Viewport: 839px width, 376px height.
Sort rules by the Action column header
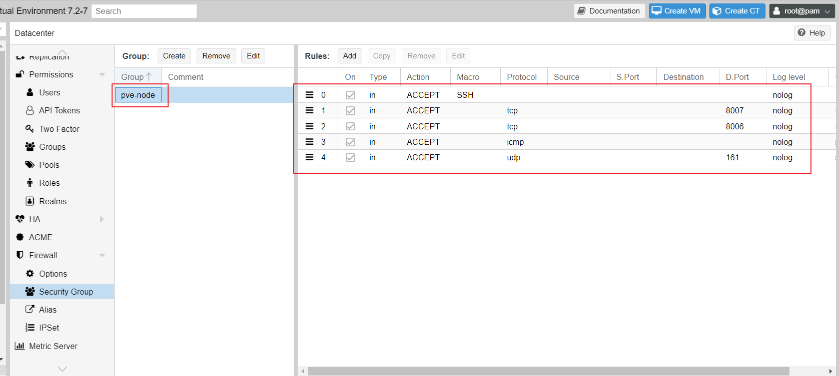point(425,77)
